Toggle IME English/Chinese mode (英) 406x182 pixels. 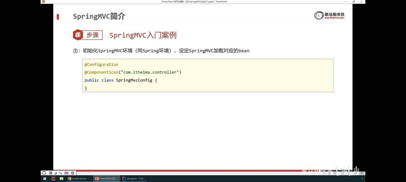[x=50, y=173]
